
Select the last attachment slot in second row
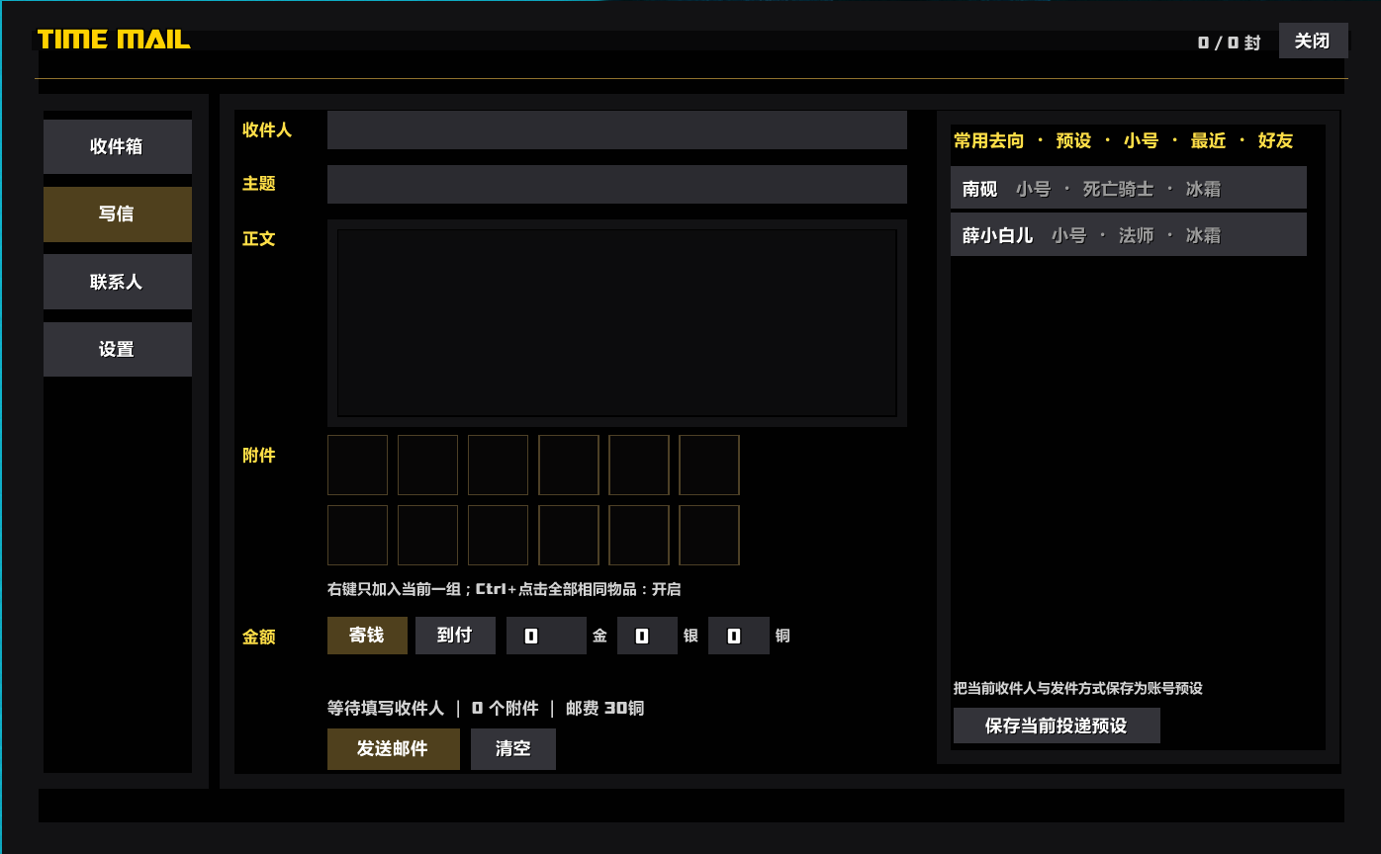(709, 535)
